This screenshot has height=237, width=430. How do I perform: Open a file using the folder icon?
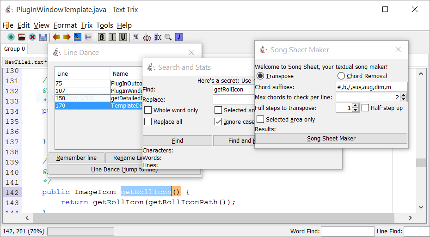(22, 37)
